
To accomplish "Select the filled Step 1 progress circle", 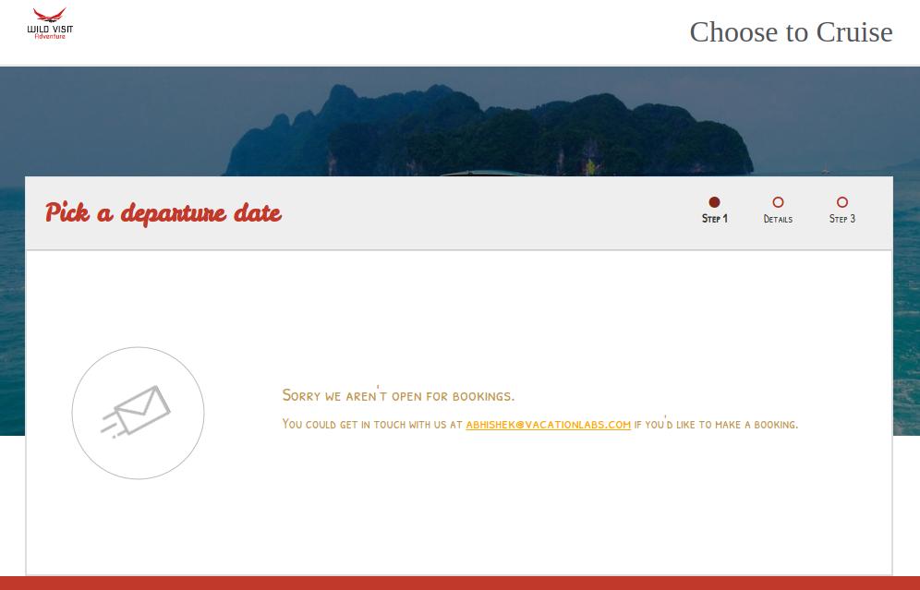I will pos(714,202).
